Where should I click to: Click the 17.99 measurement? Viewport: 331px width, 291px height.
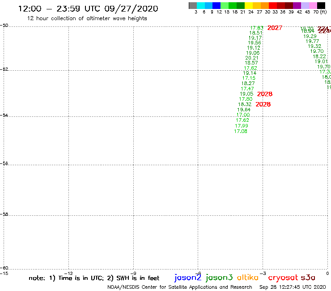tap(242, 126)
